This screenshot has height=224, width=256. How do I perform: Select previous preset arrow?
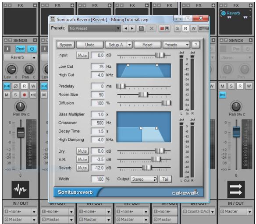click(126, 28)
